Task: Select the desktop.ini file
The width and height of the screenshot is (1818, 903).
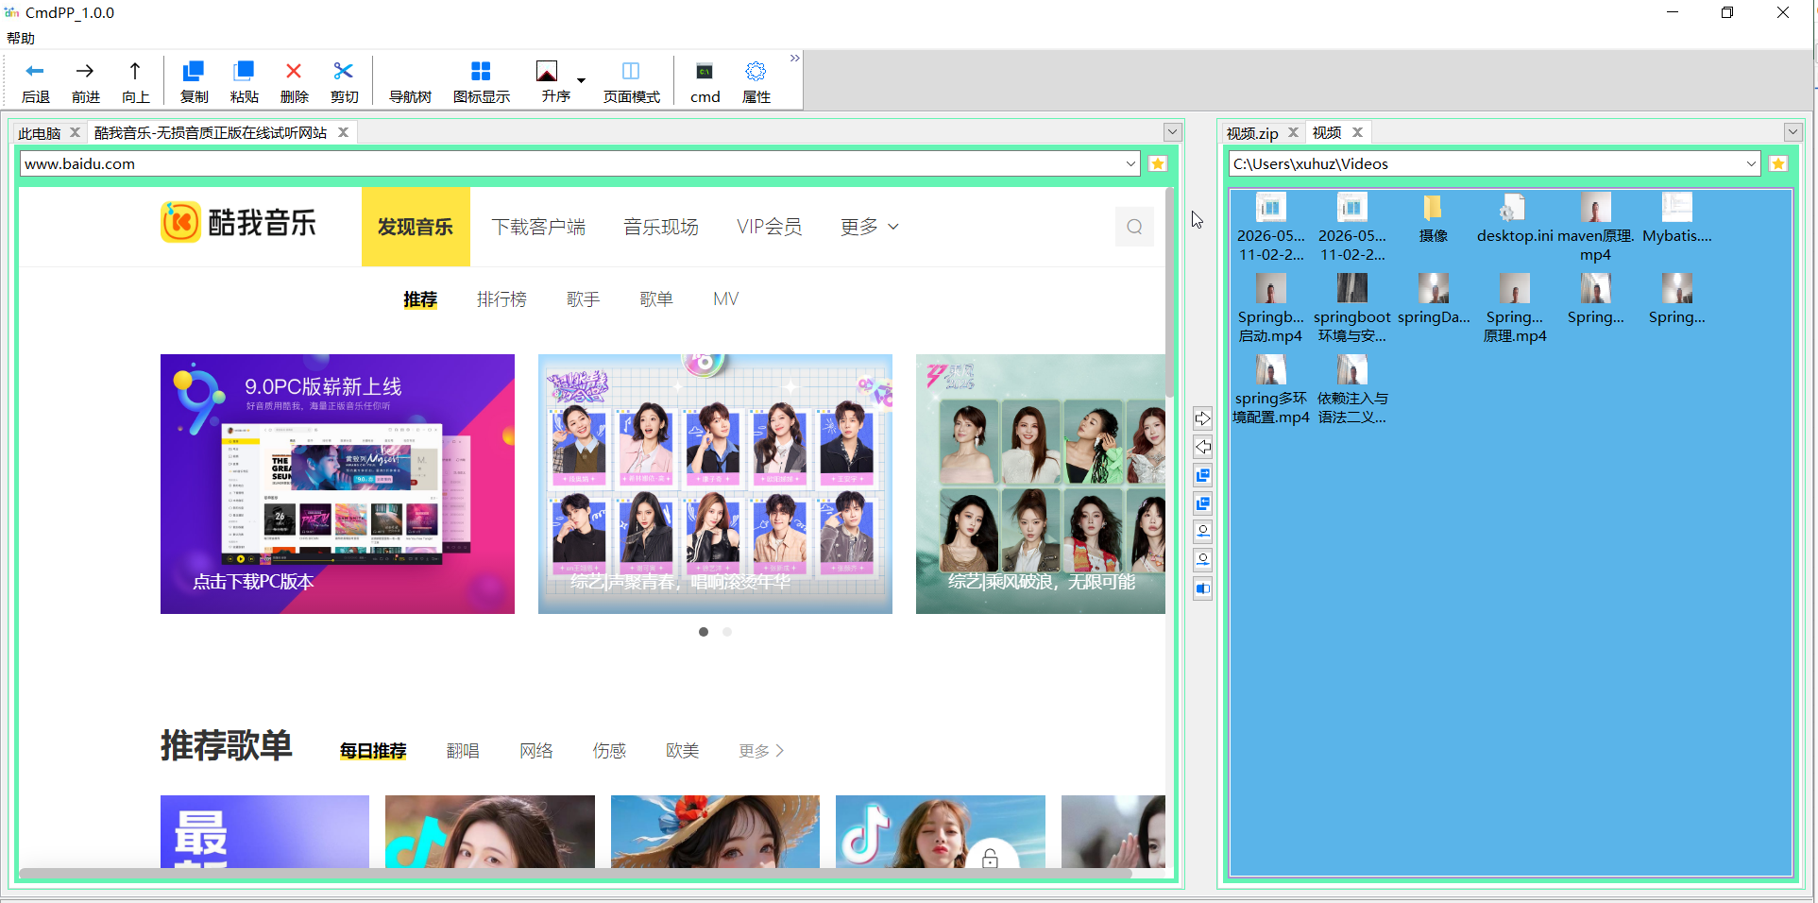Action: coord(1515,219)
